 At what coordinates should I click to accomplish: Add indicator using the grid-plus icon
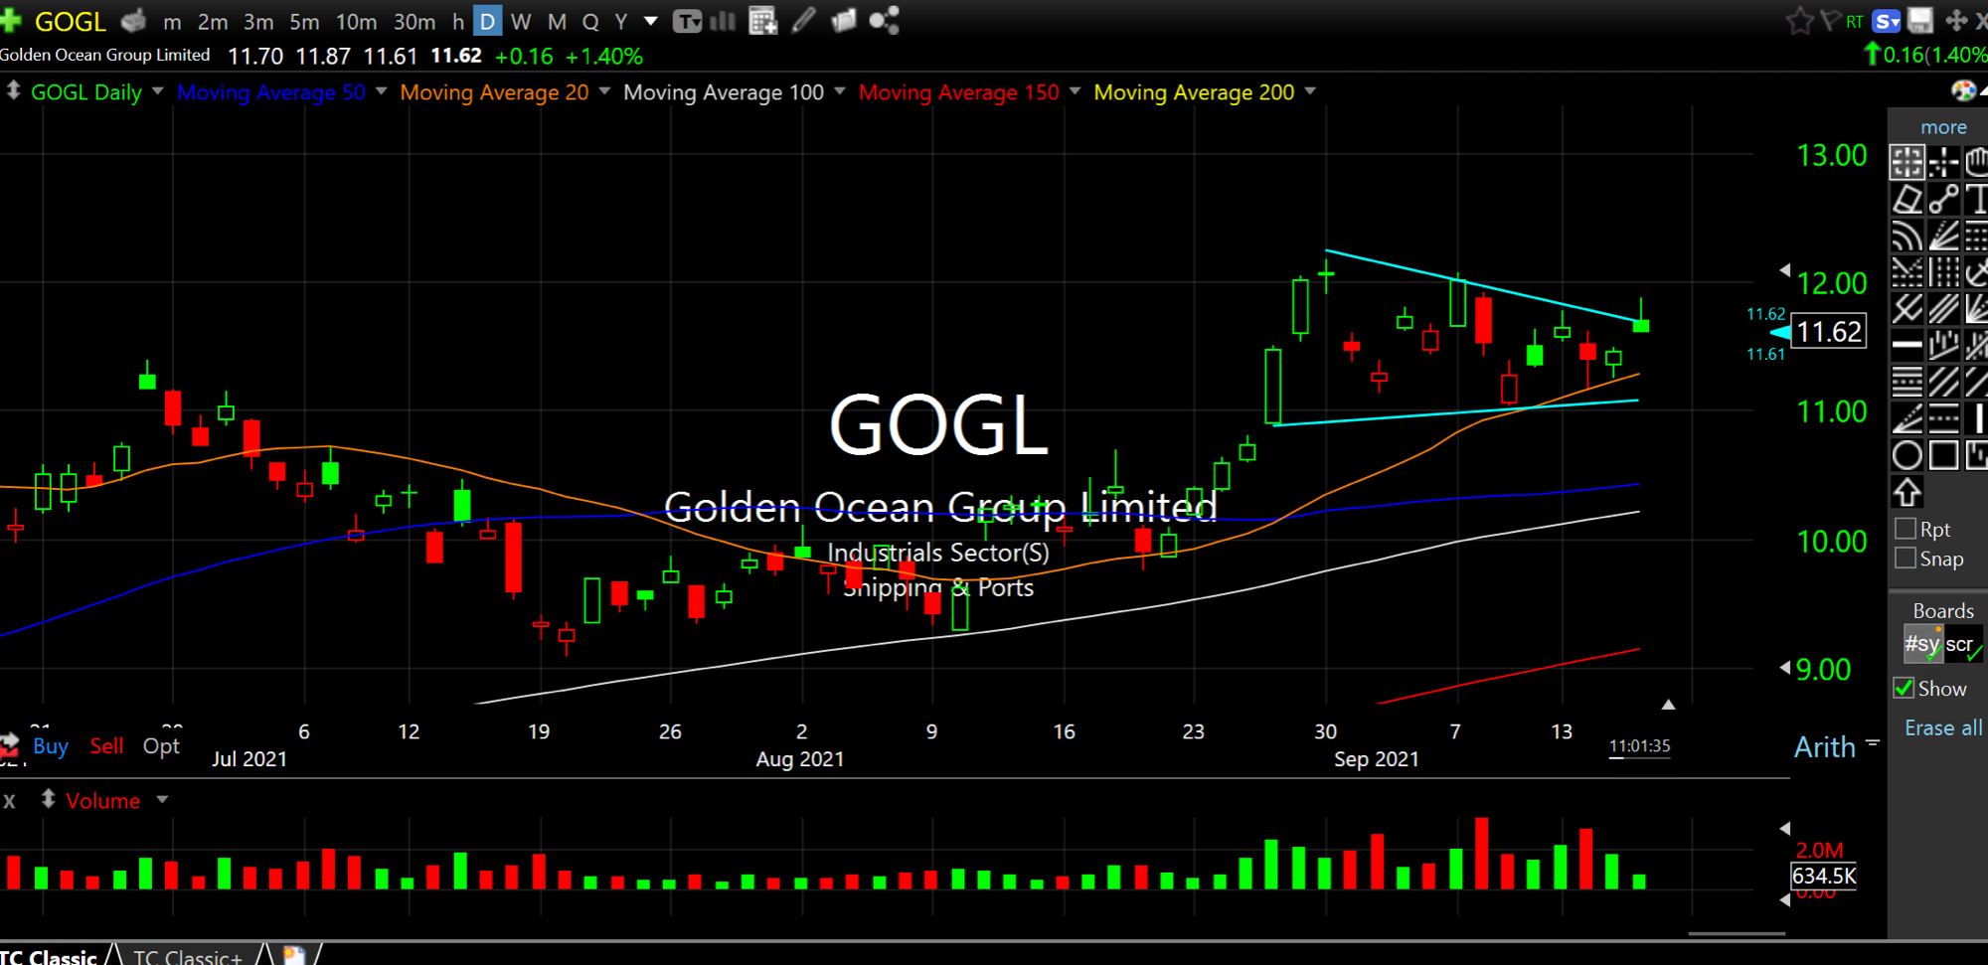(762, 21)
